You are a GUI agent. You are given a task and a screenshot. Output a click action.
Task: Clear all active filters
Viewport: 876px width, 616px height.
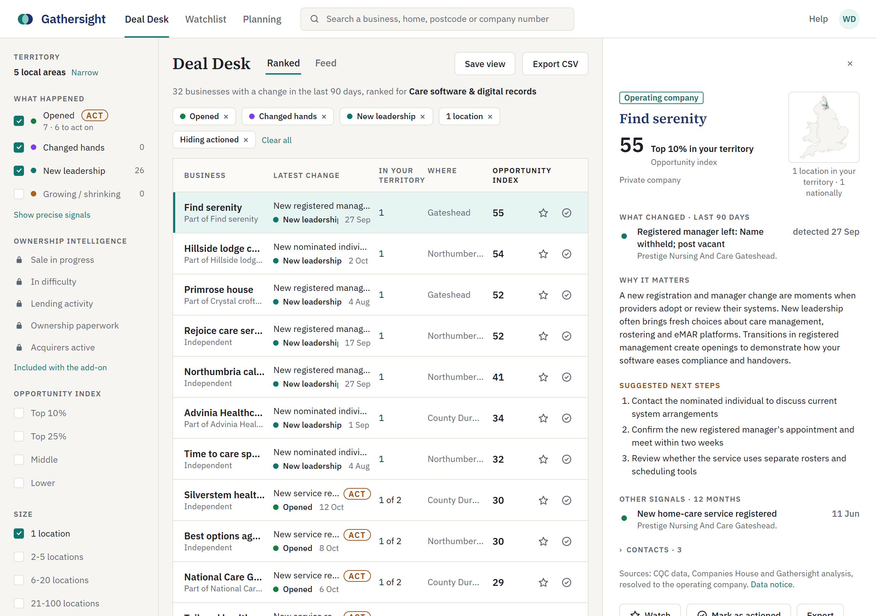point(276,140)
